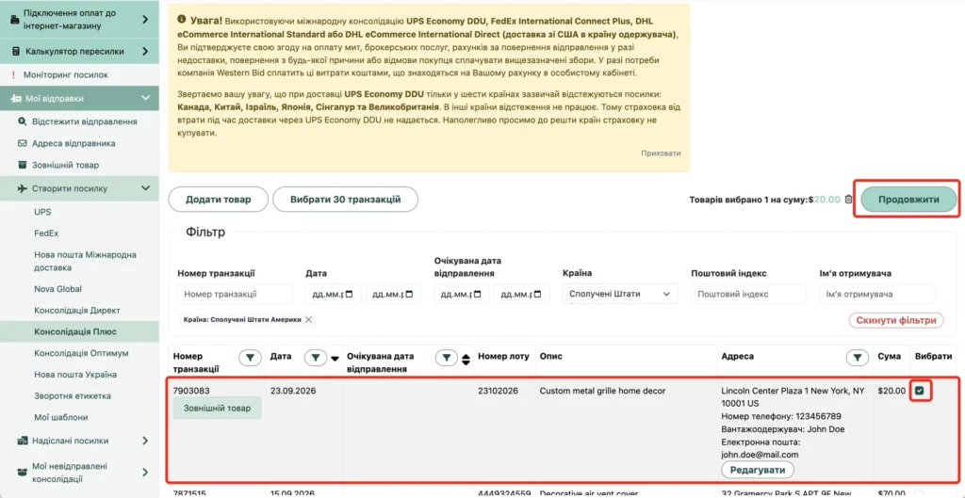Click the Зовнішній товар badge under 7903083
965x498 pixels.
click(x=218, y=409)
